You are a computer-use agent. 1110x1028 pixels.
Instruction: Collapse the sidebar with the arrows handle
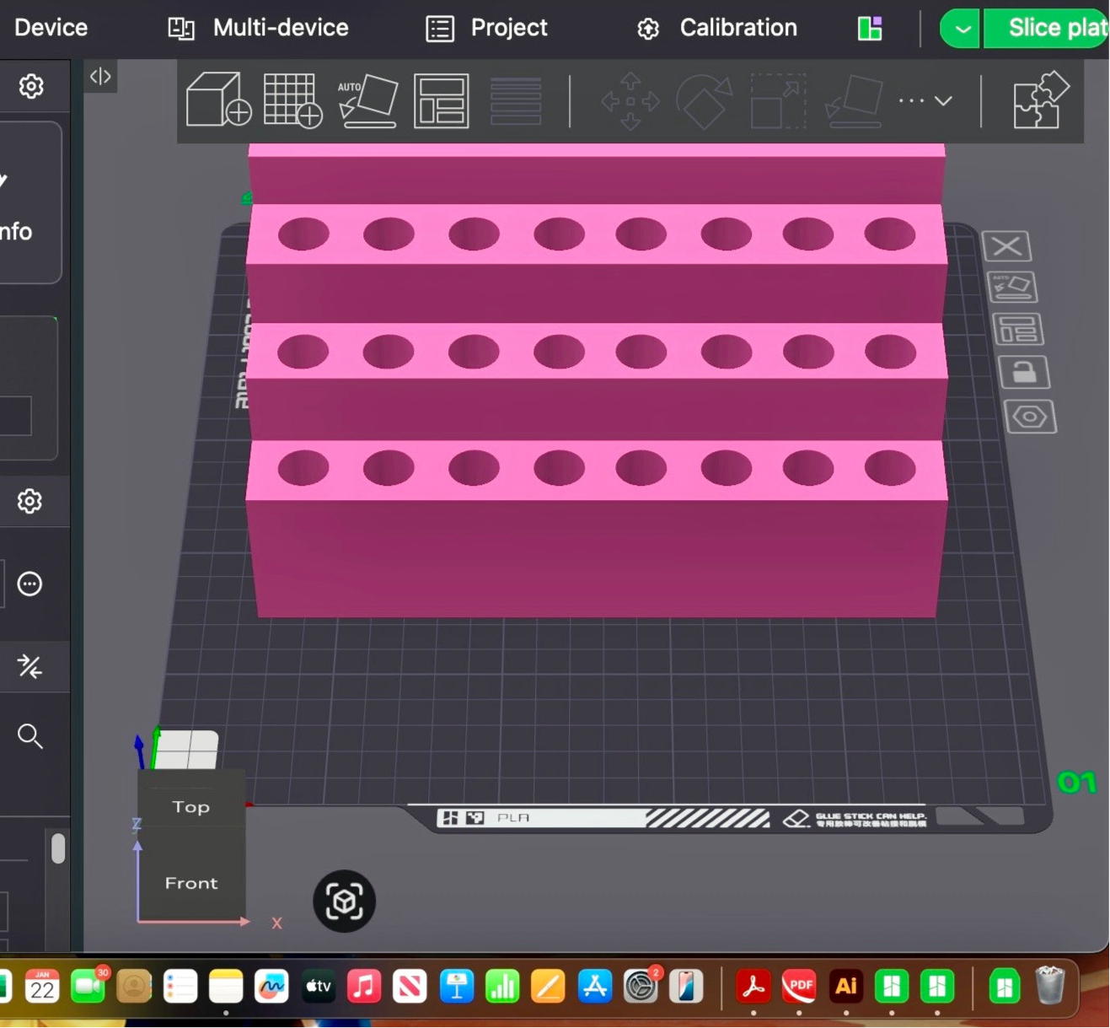[100, 77]
